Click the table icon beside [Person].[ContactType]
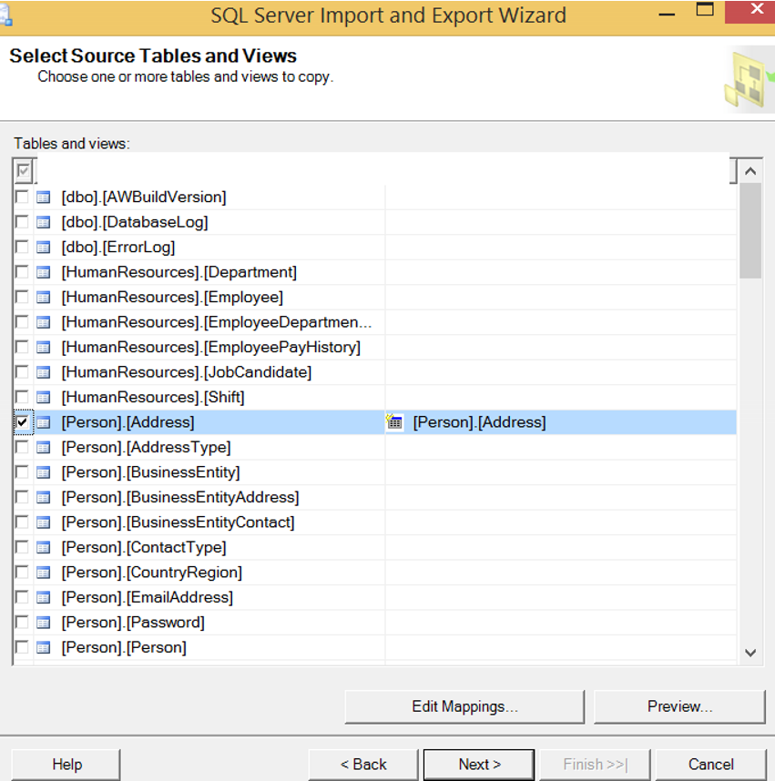This screenshot has height=781, width=775. tap(44, 547)
